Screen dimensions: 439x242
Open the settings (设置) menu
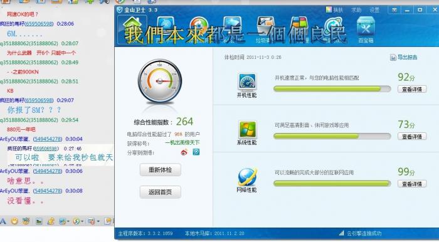point(374,10)
